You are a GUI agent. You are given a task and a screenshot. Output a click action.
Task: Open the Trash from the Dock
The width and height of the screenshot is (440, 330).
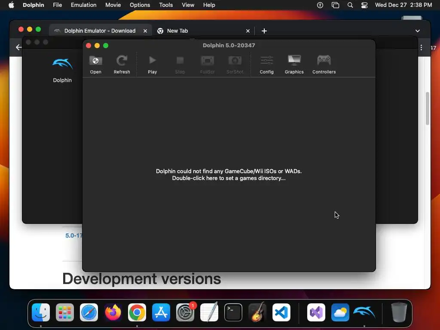[399, 312]
